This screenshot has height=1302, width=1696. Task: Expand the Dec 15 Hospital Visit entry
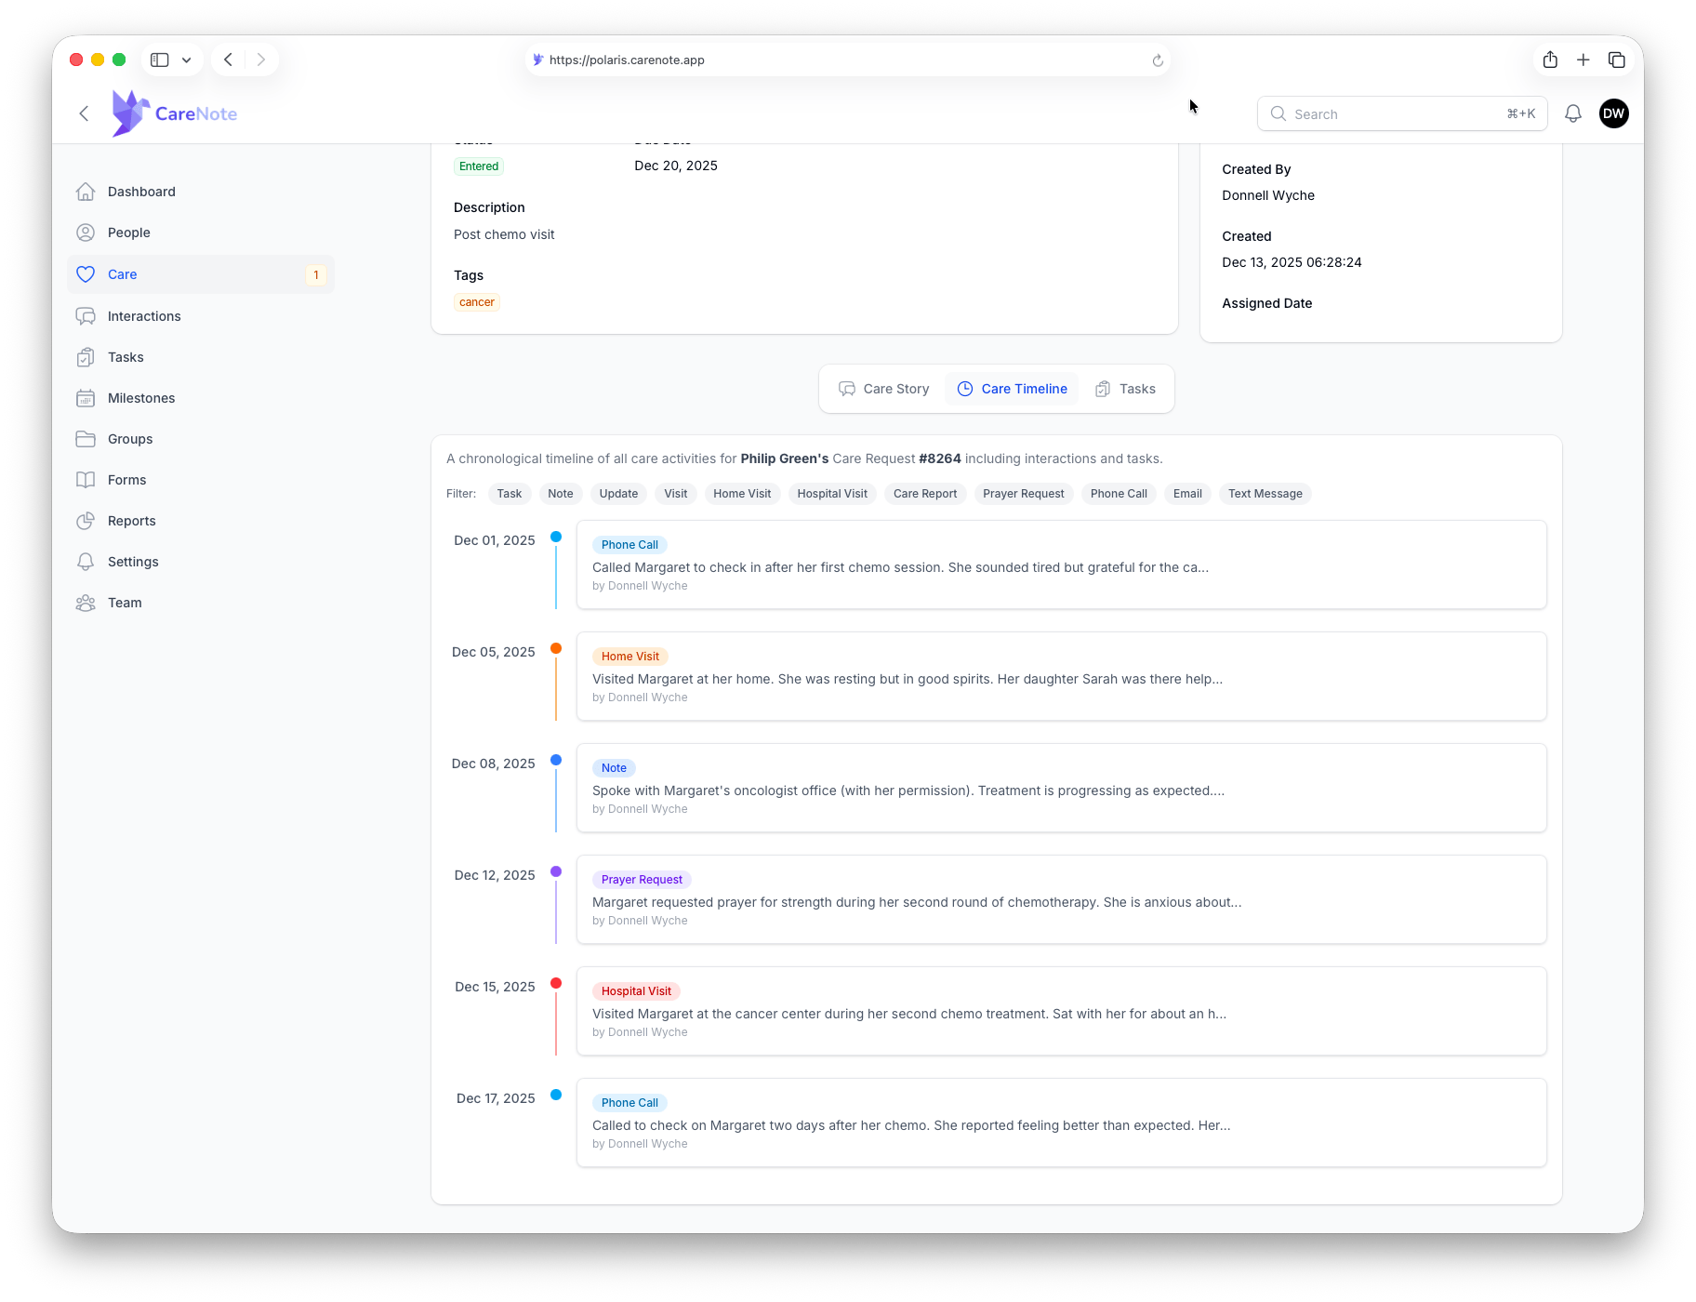coord(1061,1011)
